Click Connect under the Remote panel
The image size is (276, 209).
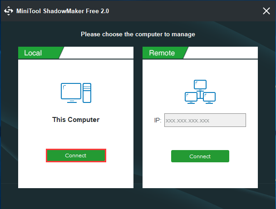(x=200, y=156)
